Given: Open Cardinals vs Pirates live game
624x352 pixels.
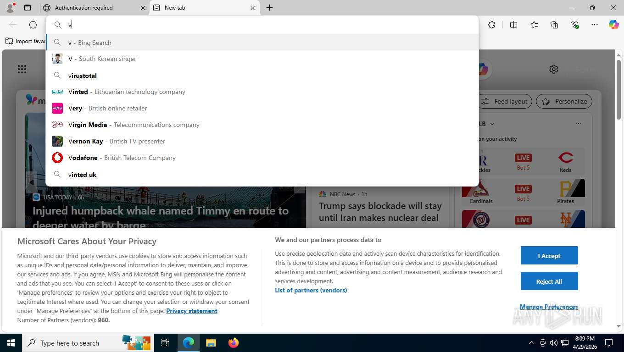Looking at the screenshot, I should (523, 192).
